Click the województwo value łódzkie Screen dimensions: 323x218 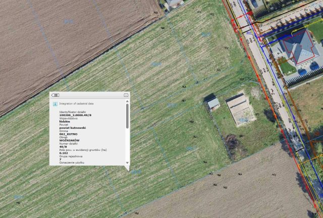65,122
